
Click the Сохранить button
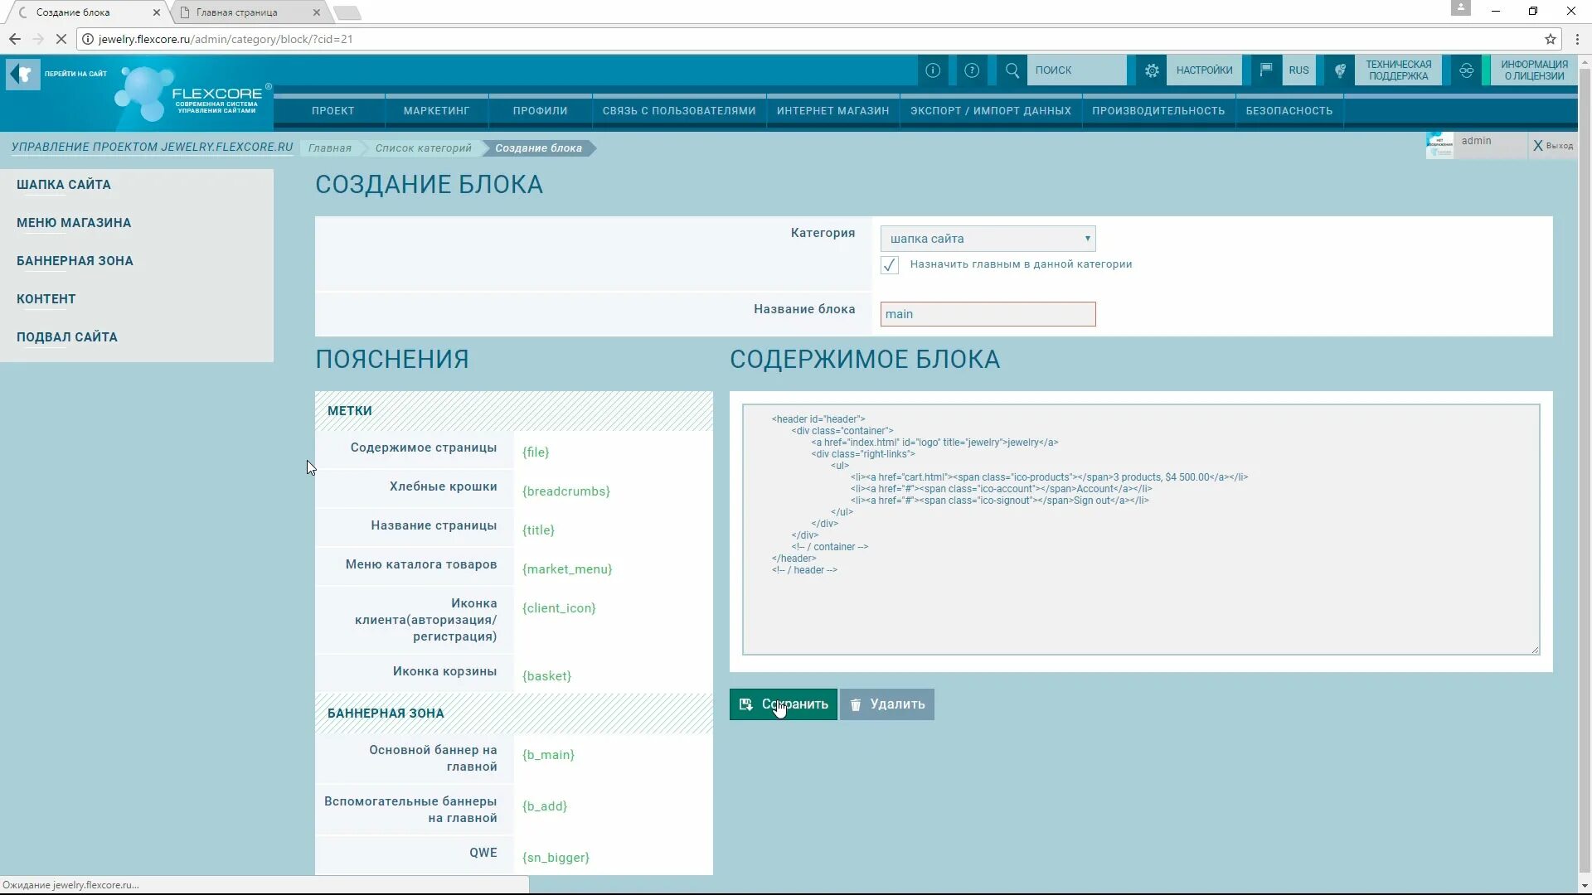click(x=784, y=704)
